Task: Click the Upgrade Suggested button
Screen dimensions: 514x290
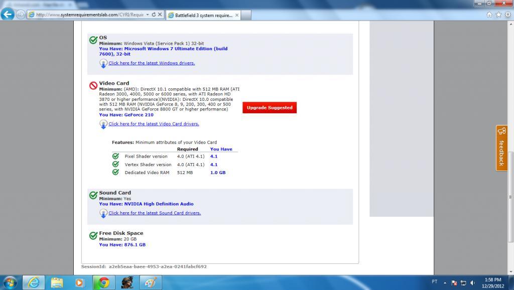Action: tap(270, 107)
